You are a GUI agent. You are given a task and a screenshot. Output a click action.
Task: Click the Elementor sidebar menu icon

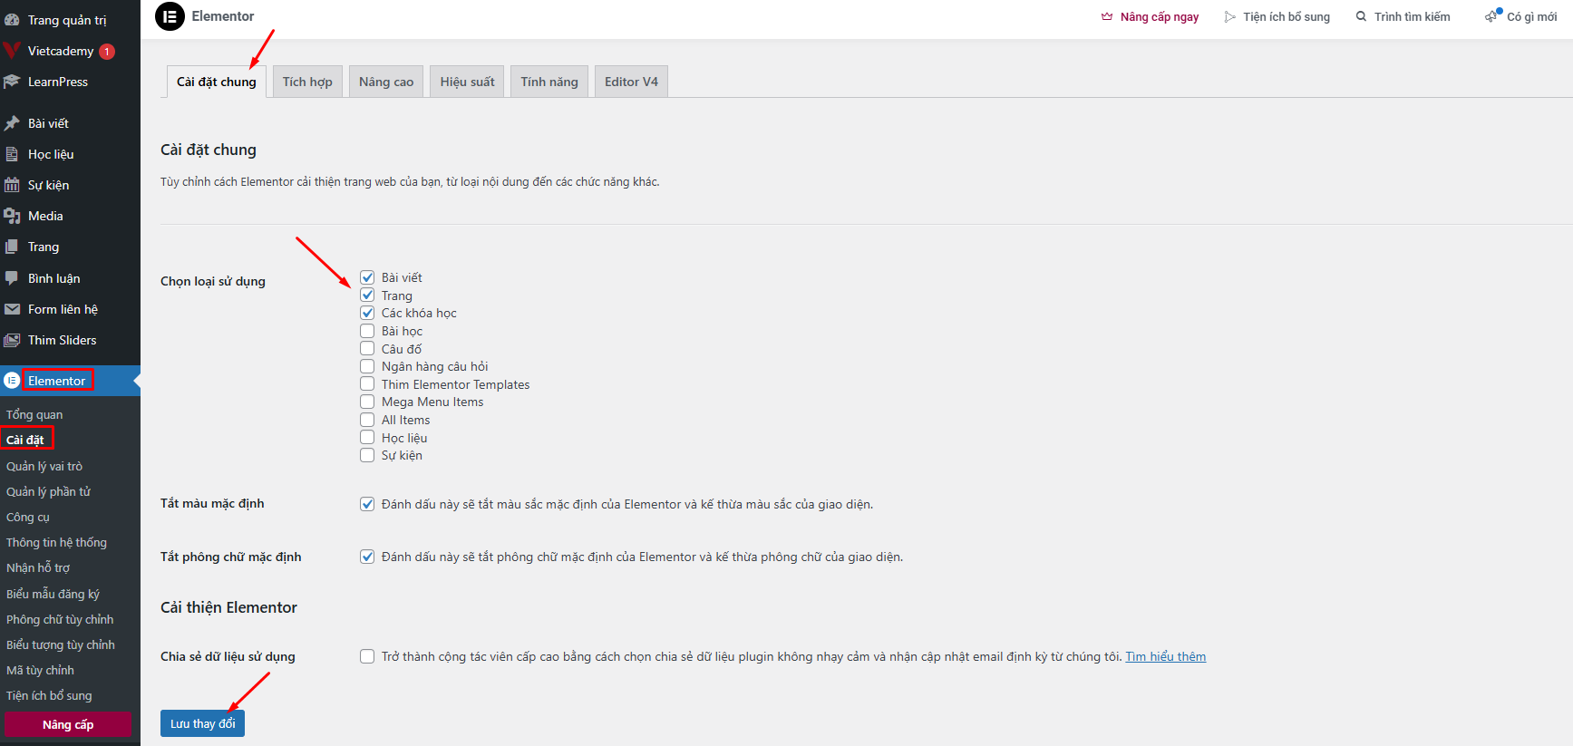[x=12, y=381]
